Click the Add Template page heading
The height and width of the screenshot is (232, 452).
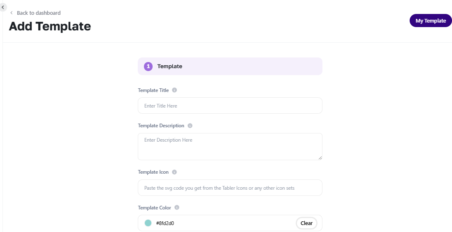pos(50,26)
